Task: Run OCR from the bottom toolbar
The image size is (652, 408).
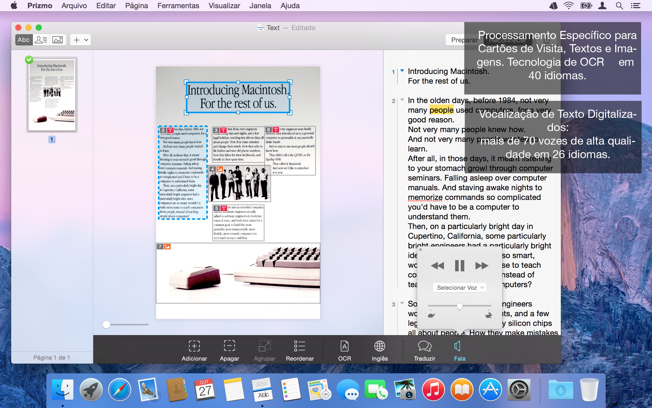Action: point(345,350)
